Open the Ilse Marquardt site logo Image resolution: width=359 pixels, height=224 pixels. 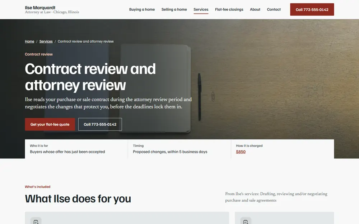coord(52,10)
